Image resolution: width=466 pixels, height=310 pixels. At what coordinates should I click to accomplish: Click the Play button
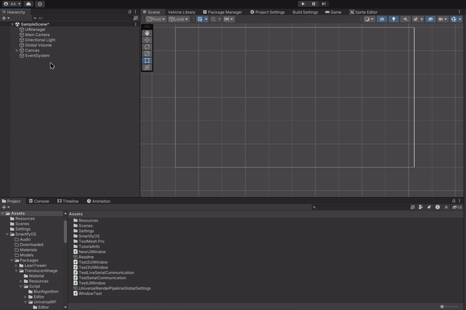[x=303, y=4]
